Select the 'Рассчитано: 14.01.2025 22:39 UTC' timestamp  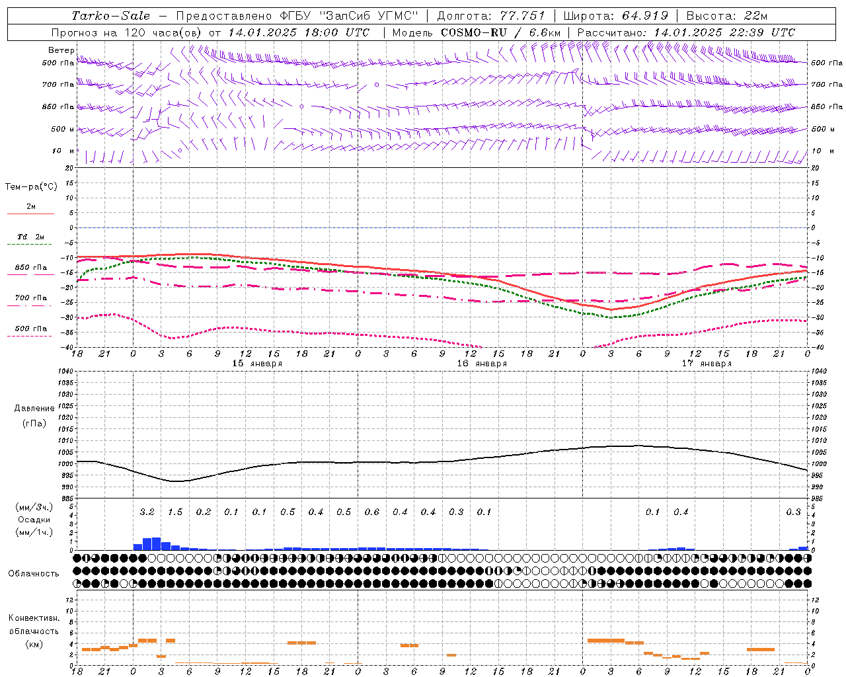(x=686, y=32)
